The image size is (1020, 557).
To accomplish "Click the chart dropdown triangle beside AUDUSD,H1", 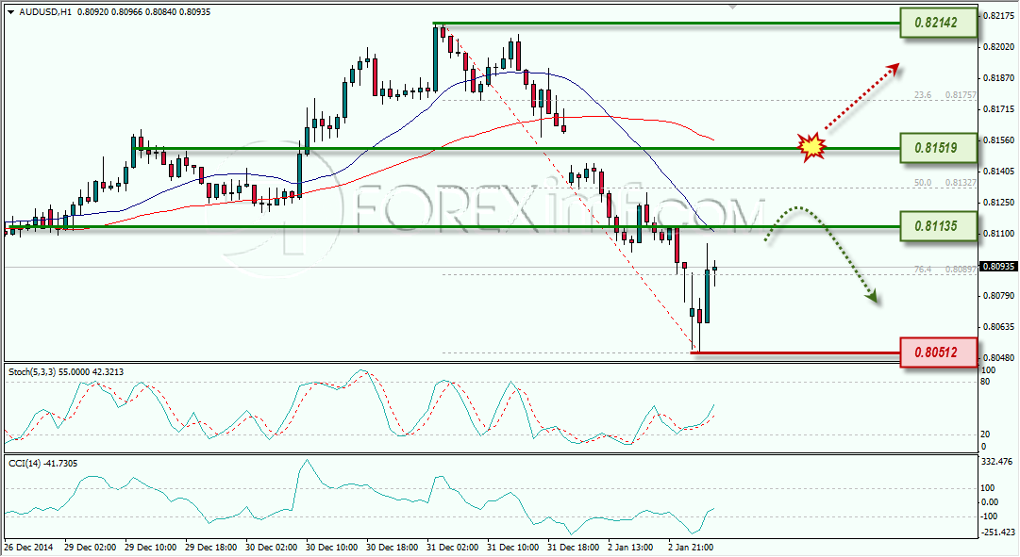I will click(11, 12).
